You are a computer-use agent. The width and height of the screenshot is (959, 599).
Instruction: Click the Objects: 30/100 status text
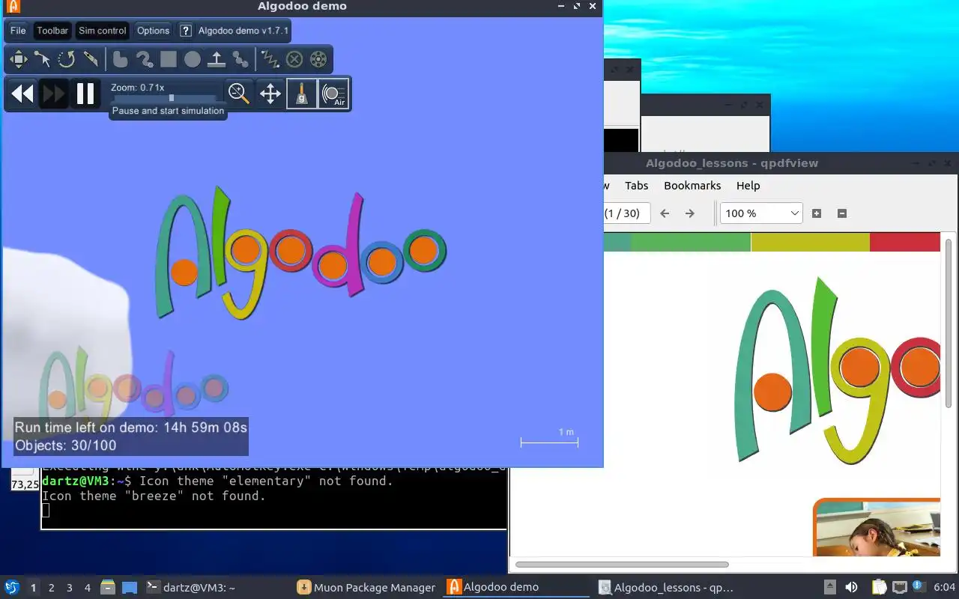click(66, 446)
